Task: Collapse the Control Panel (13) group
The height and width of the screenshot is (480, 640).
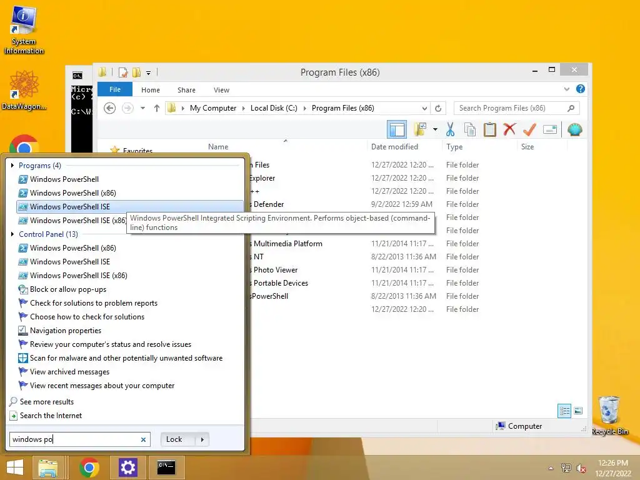Action: click(12, 234)
